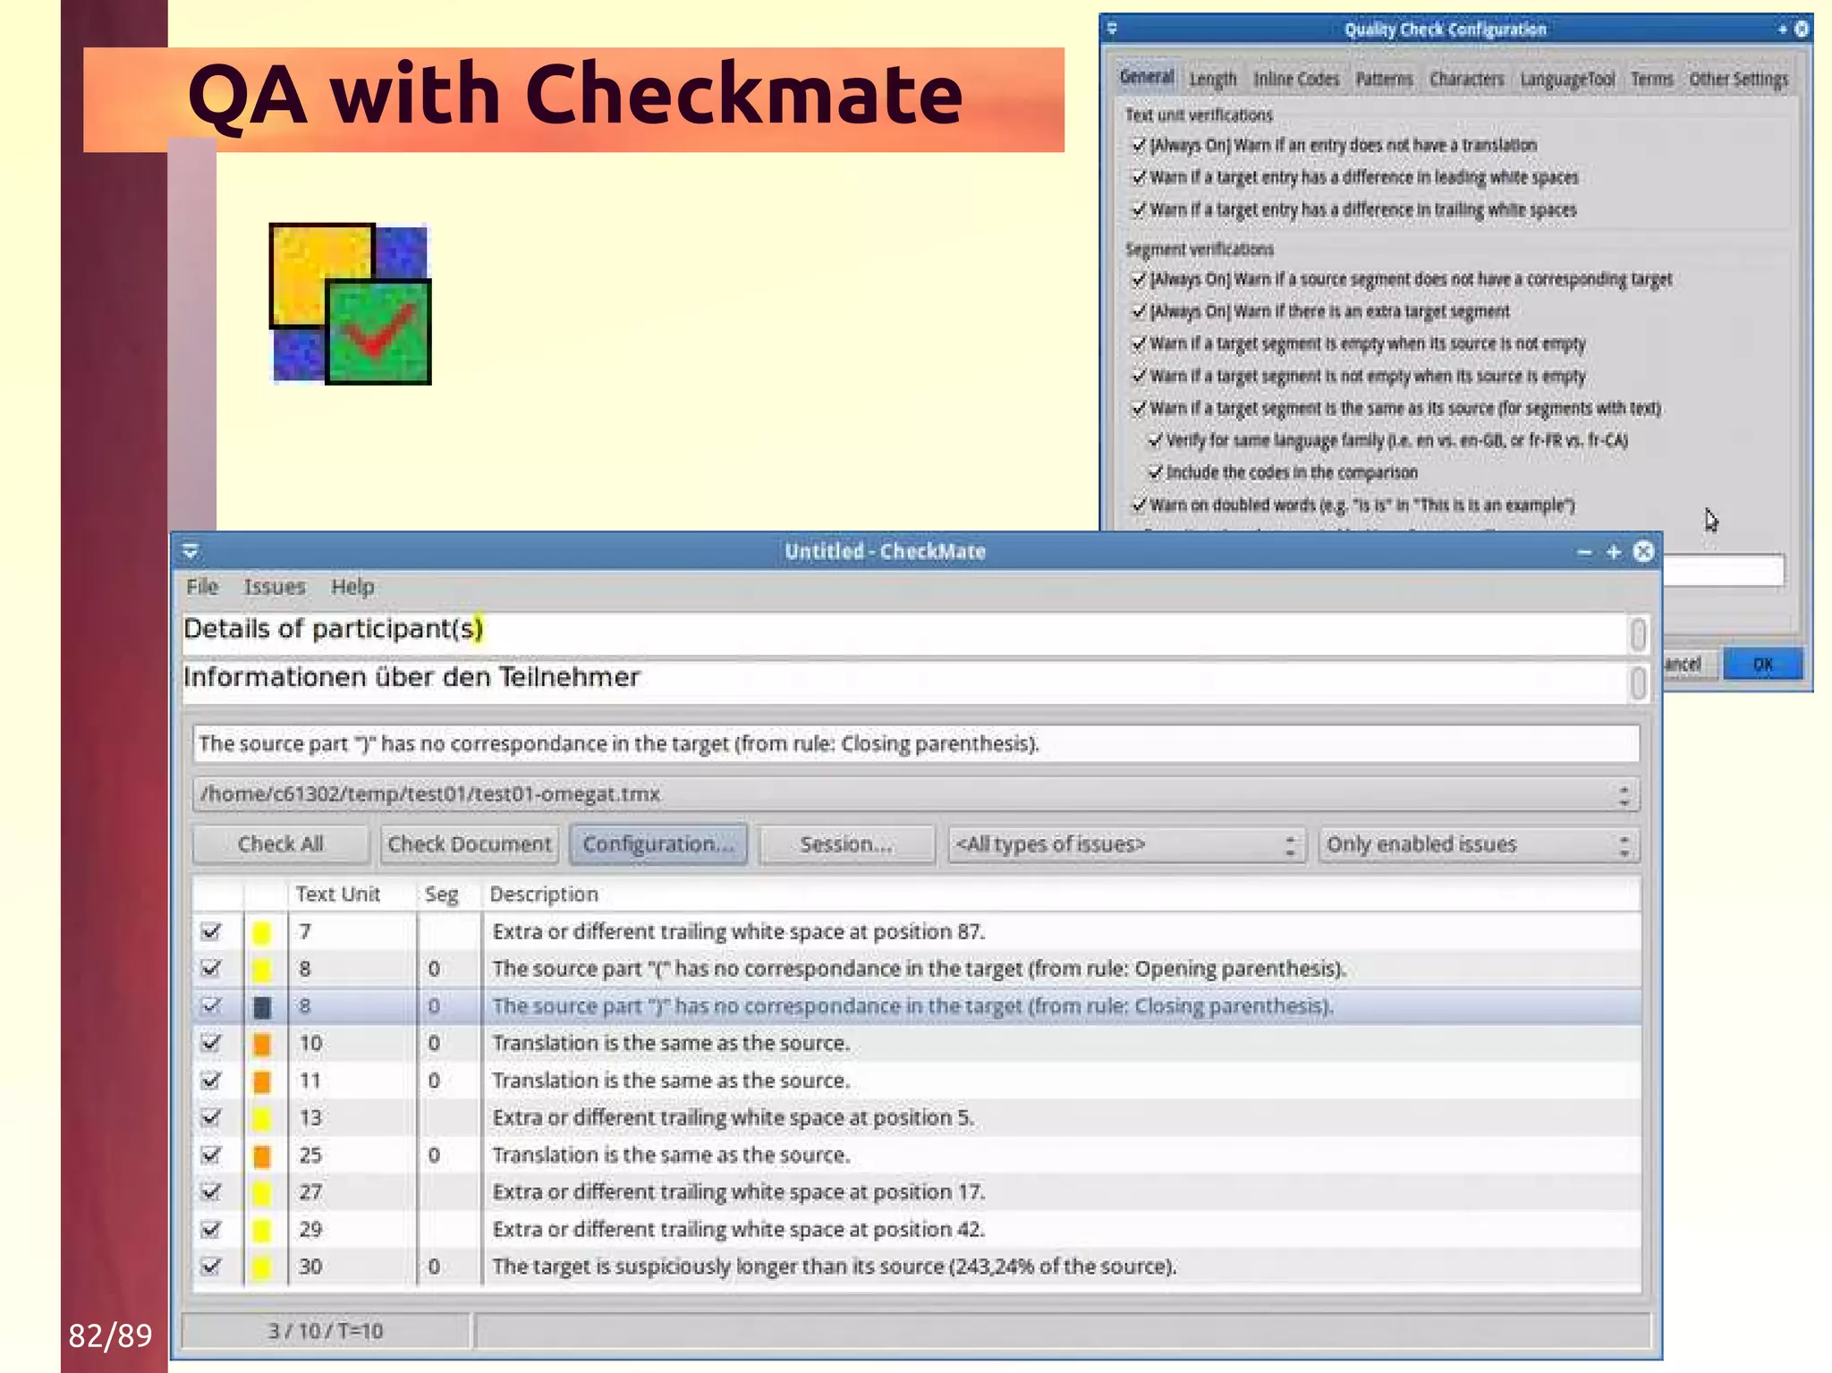The image size is (1832, 1373).
Task: Switch to the Patterns tab
Action: click(x=1384, y=79)
